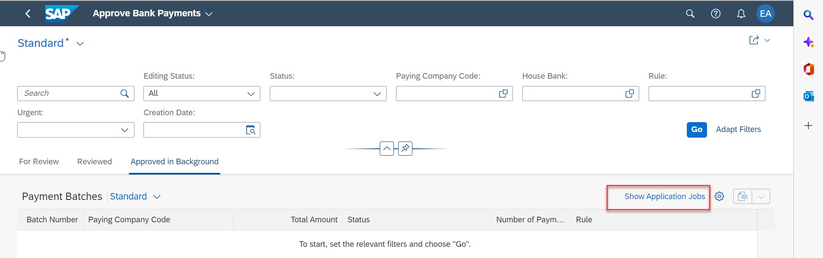This screenshot has width=823, height=258.
Task: Open value help for Paying Company Code
Action: 503,93
